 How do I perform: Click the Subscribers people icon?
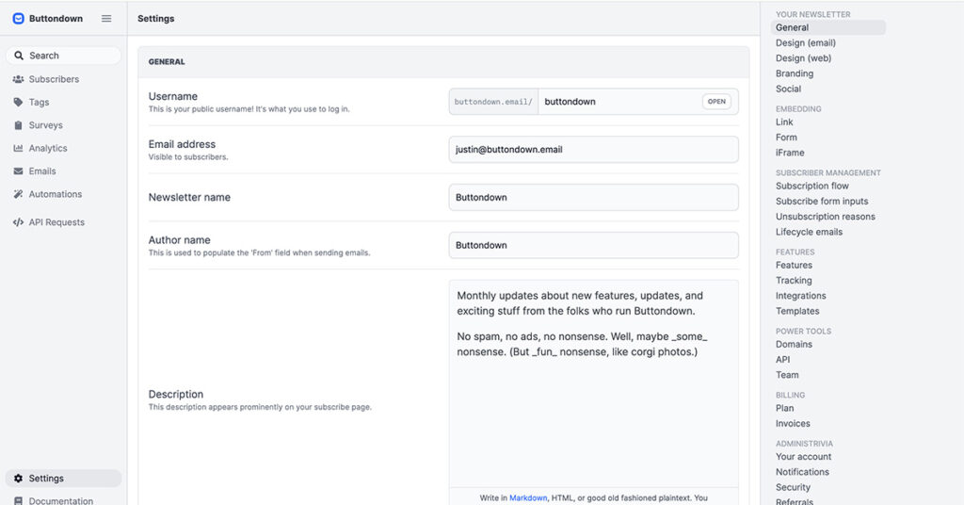coord(19,79)
